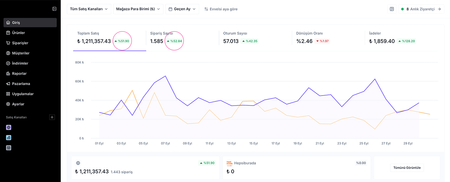Viewport: 450px width, 182px height.
Task: Click the 'Tümünü Görüntüle' button
Action: (x=407, y=168)
